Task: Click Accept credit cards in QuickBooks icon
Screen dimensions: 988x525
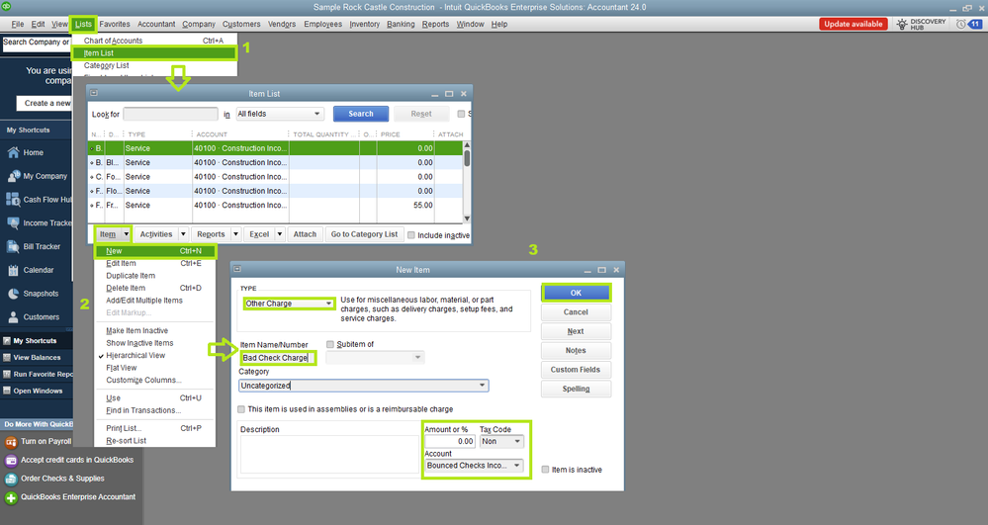Action: (x=11, y=460)
